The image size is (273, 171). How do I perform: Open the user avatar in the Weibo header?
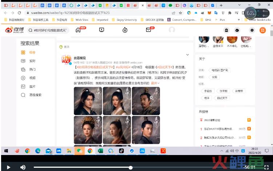172,30
